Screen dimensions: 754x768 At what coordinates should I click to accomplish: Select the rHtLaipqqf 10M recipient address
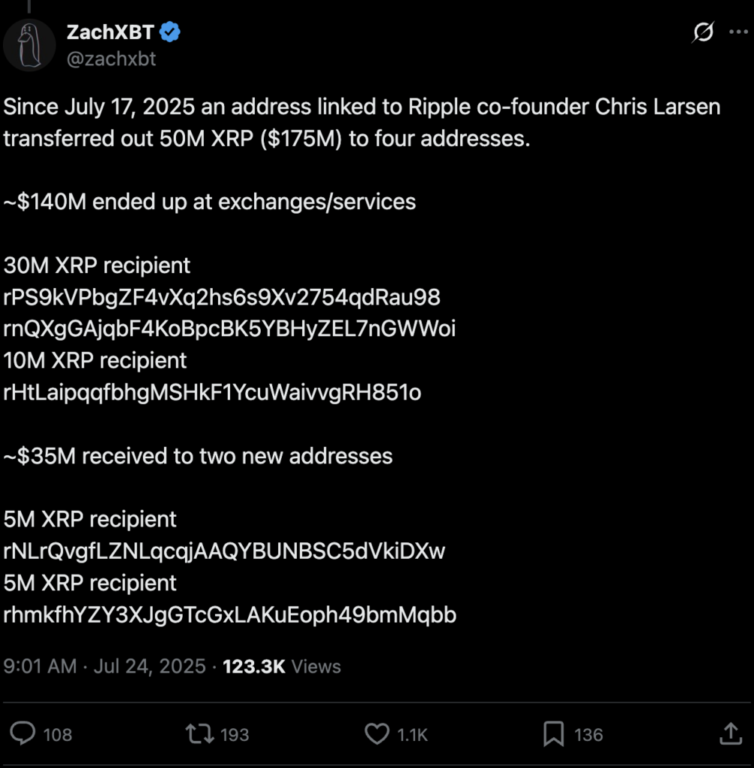click(212, 392)
